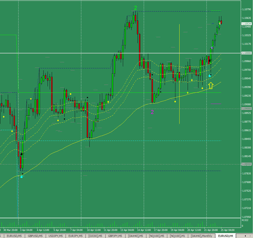Switch to the EURUSD,M5 chart tab
The image size is (253, 238).
click(x=14, y=236)
